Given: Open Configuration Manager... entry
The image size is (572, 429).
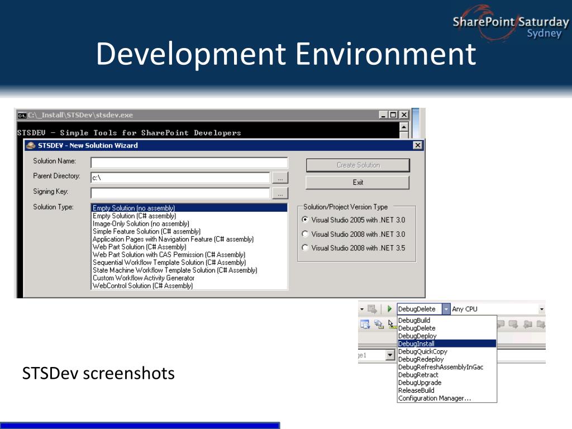Looking at the screenshot, I should tap(447, 398).
